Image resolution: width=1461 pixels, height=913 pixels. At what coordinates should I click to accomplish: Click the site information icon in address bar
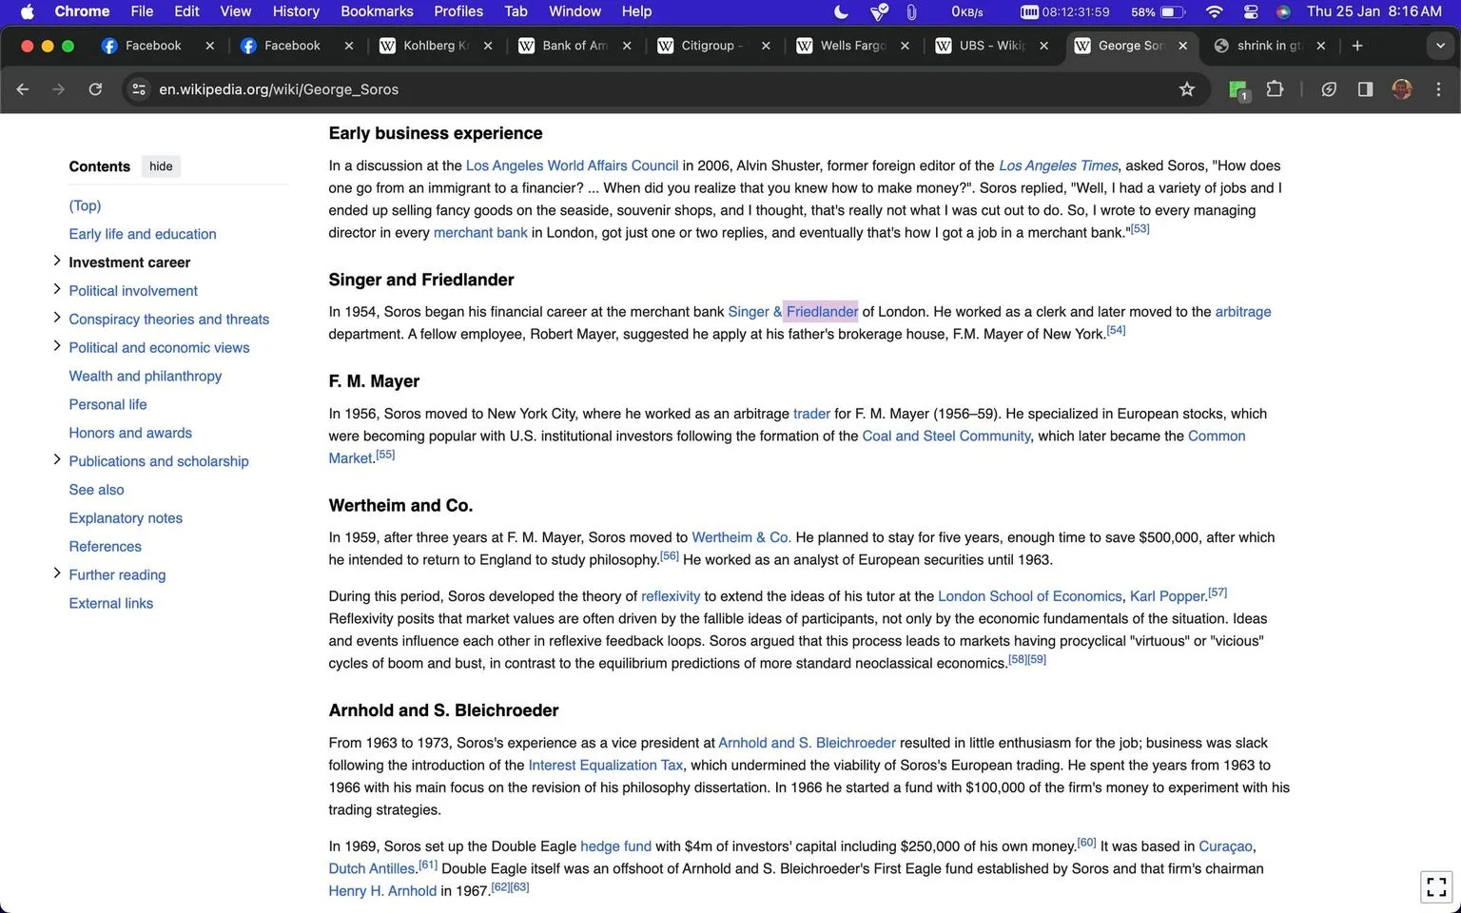point(139,89)
